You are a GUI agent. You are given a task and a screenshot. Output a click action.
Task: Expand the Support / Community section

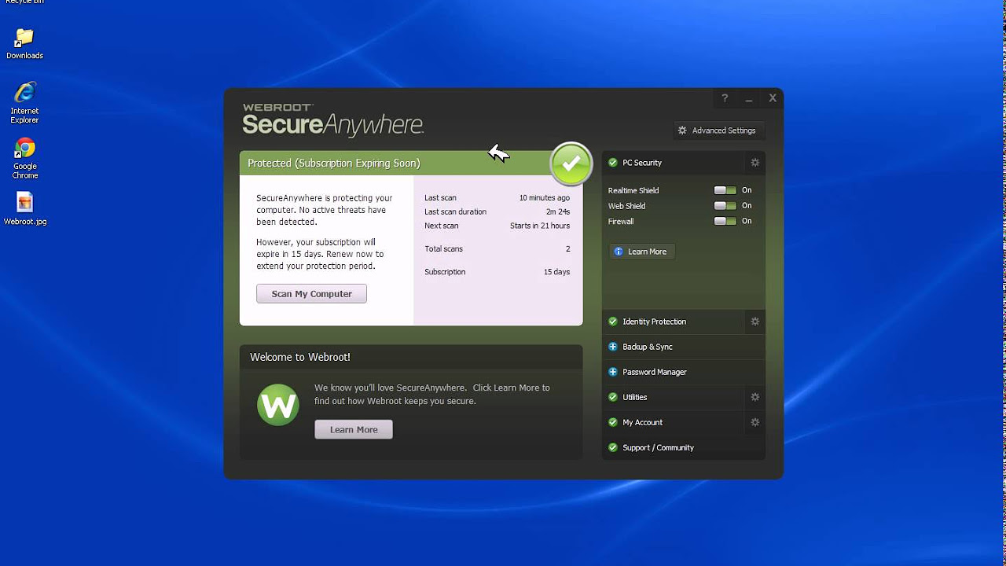tap(684, 447)
